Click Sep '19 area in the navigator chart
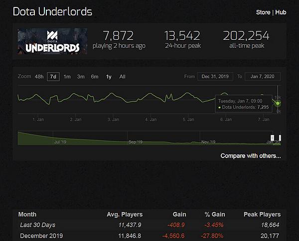This screenshot has width=299, height=241. click(136, 142)
